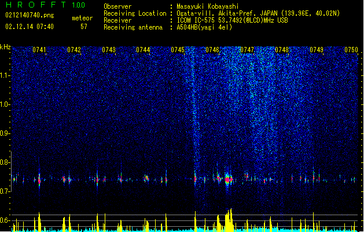Click the meteor count 57
The height and width of the screenshot is (232, 364).
84,27
